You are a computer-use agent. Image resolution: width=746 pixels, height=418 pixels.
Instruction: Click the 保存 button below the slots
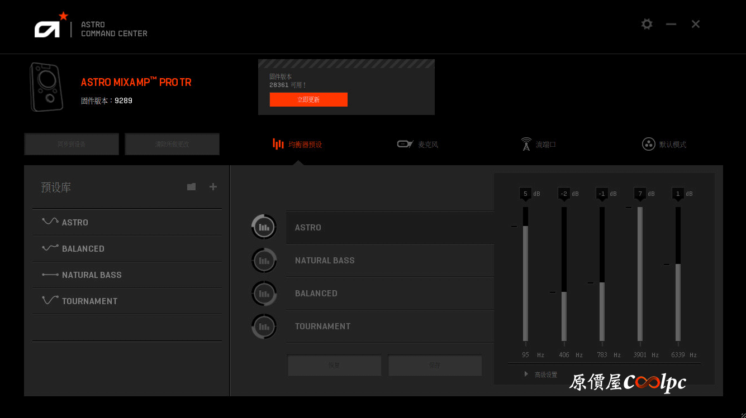pyautogui.click(x=435, y=366)
